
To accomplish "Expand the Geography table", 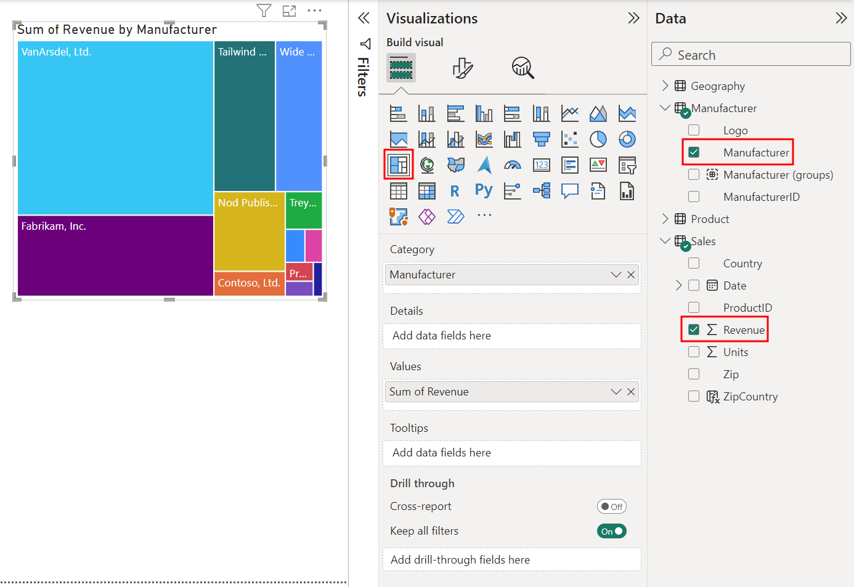I will pos(665,86).
